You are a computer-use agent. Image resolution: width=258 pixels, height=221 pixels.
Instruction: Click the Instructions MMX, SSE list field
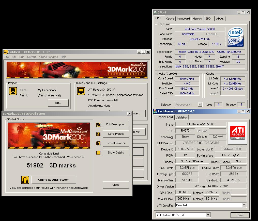click(x=210, y=66)
